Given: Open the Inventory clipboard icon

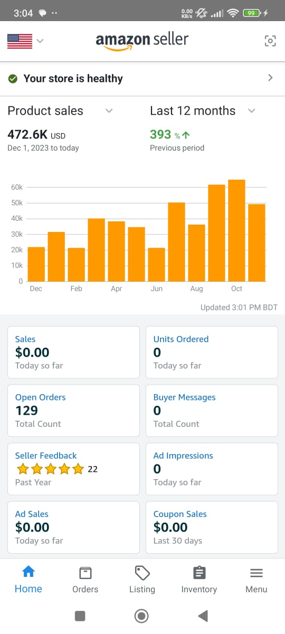Looking at the screenshot, I should [199, 573].
